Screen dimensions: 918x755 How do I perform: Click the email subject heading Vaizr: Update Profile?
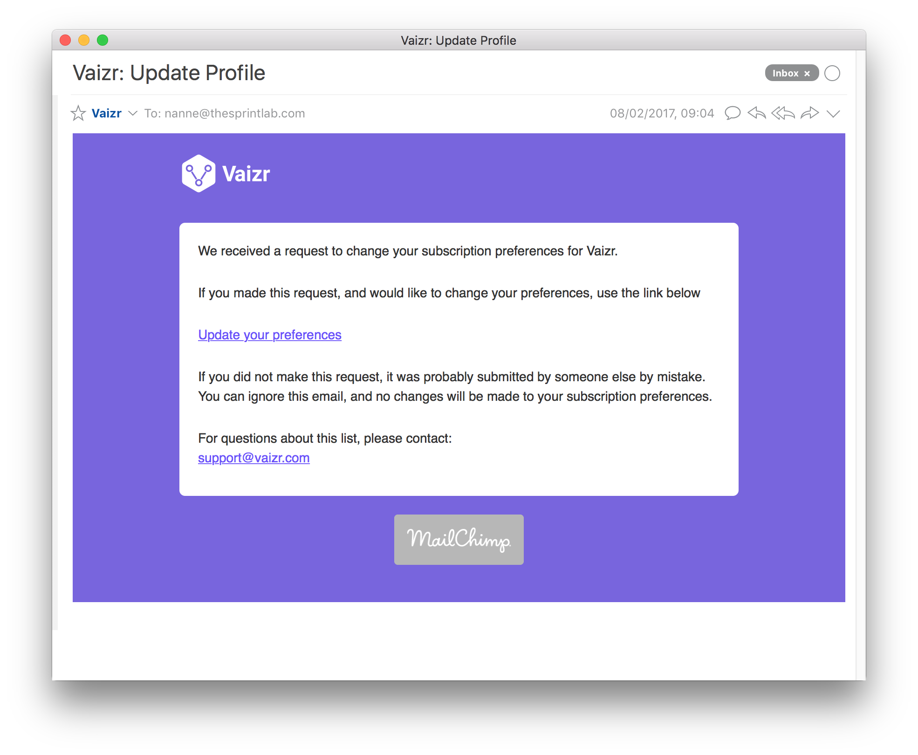pyautogui.click(x=169, y=73)
